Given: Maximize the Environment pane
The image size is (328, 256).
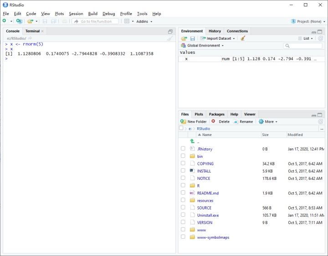Looking at the screenshot, I should click(320, 31).
